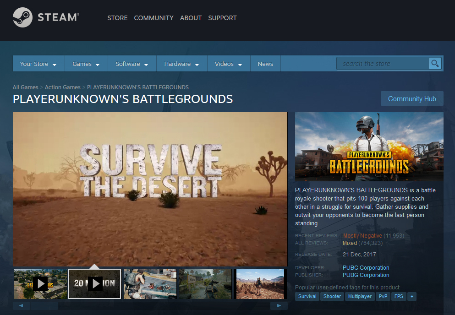Click the page title PLAYERUNKNOWN'S BATTLEGROUNDS heading
The height and width of the screenshot is (315, 455).
[x=123, y=99]
